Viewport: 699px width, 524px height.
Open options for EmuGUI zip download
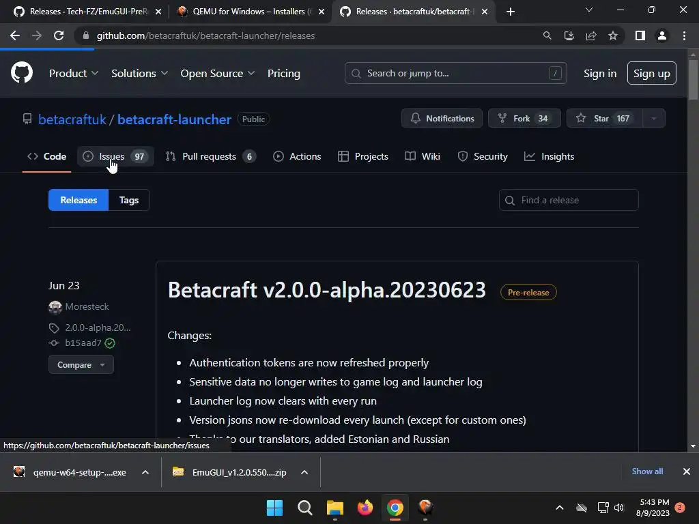[x=304, y=472]
